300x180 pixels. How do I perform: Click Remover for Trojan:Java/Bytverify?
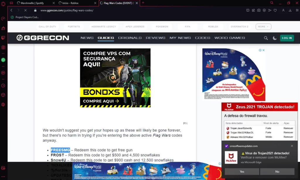tap(288, 128)
